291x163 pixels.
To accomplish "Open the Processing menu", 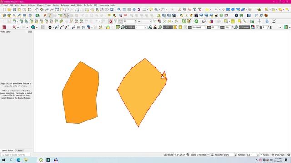I will pyautogui.click(x=104, y=5).
